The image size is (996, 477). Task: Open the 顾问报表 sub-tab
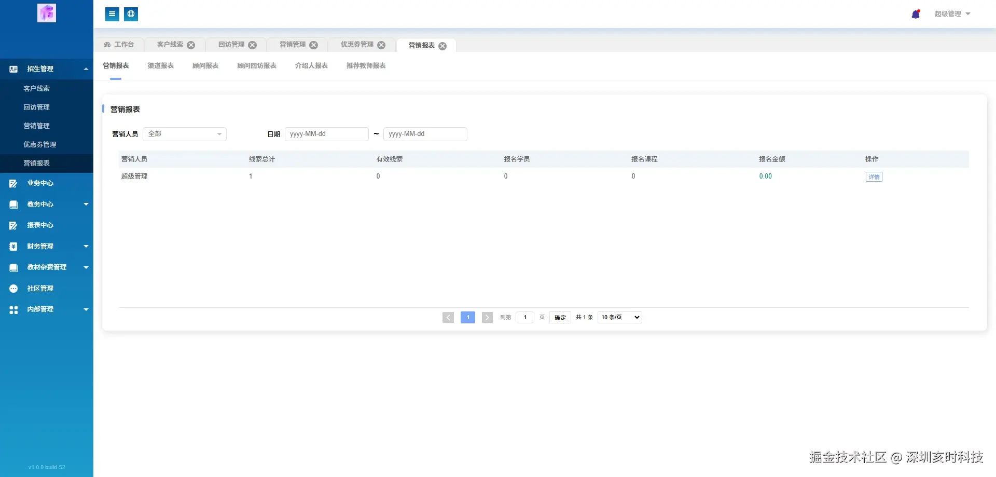click(x=205, y=66)
